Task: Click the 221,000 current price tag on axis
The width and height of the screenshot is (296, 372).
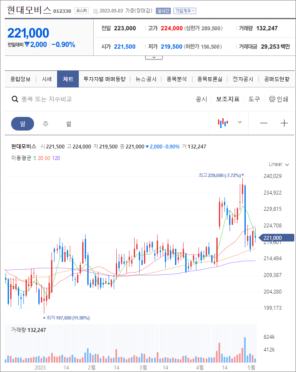Action: coord(276,238)
